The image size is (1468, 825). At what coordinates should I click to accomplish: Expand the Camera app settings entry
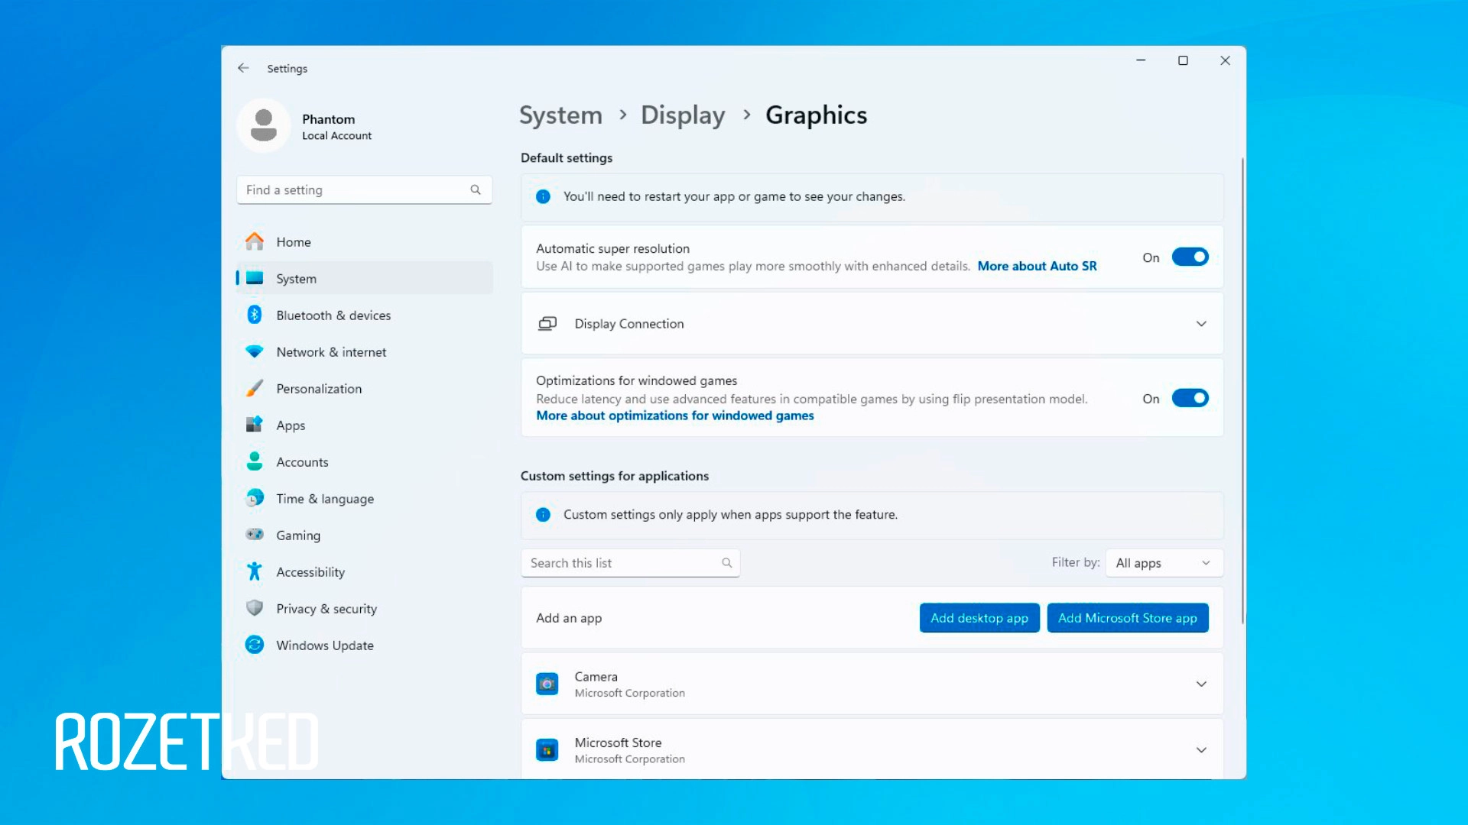pyautogui.click(x=1201, y=684)
